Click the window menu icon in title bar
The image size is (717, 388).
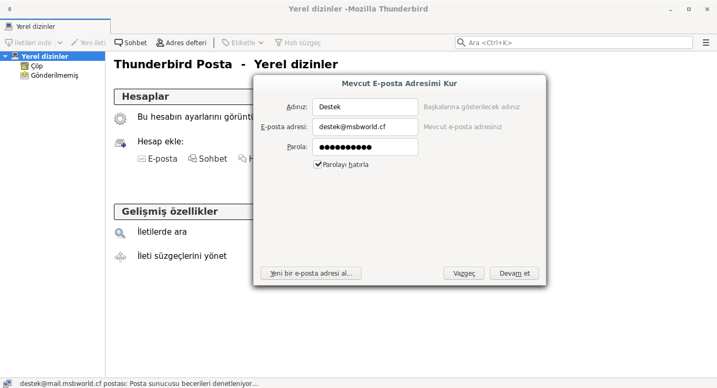(x=10, y=9)
